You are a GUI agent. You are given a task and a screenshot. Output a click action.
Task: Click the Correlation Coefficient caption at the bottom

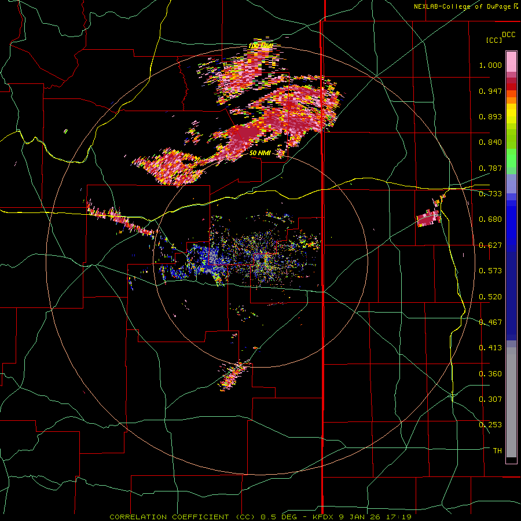(x=260, y=517)
